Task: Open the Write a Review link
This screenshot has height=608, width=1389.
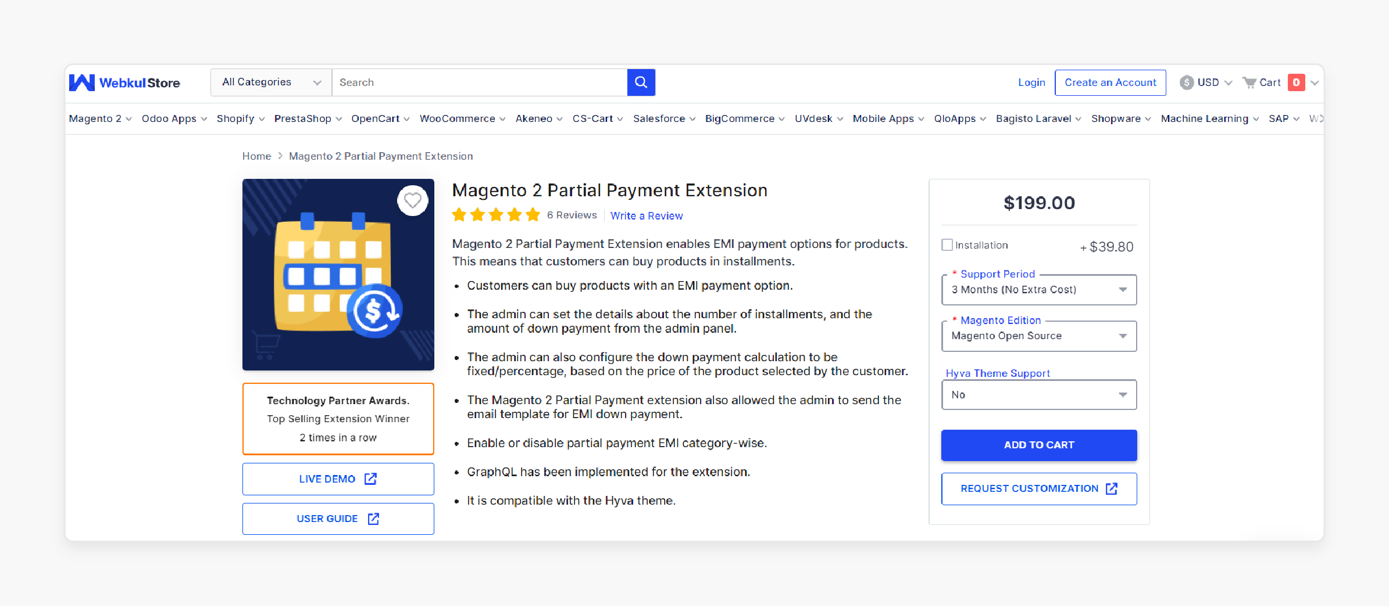Action: tap(647, 215)
